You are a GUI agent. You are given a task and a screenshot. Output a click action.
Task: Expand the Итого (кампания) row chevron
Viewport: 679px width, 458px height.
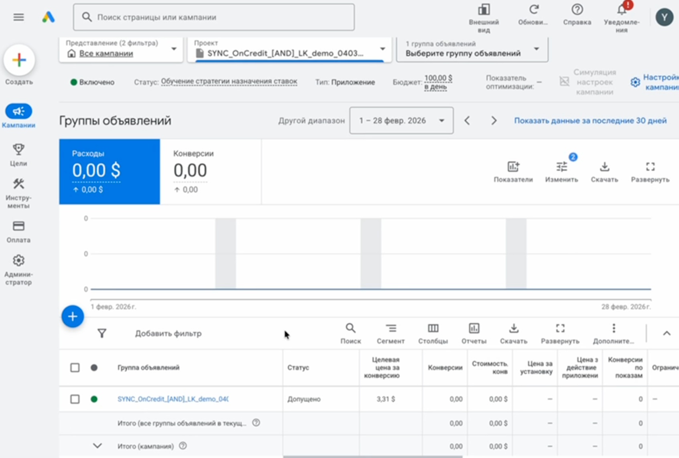[97, 446]
